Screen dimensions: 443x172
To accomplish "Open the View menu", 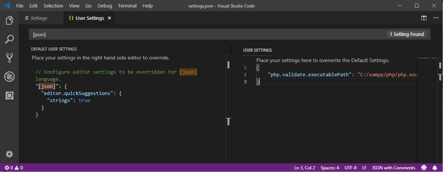I will (x=74, y=6).
